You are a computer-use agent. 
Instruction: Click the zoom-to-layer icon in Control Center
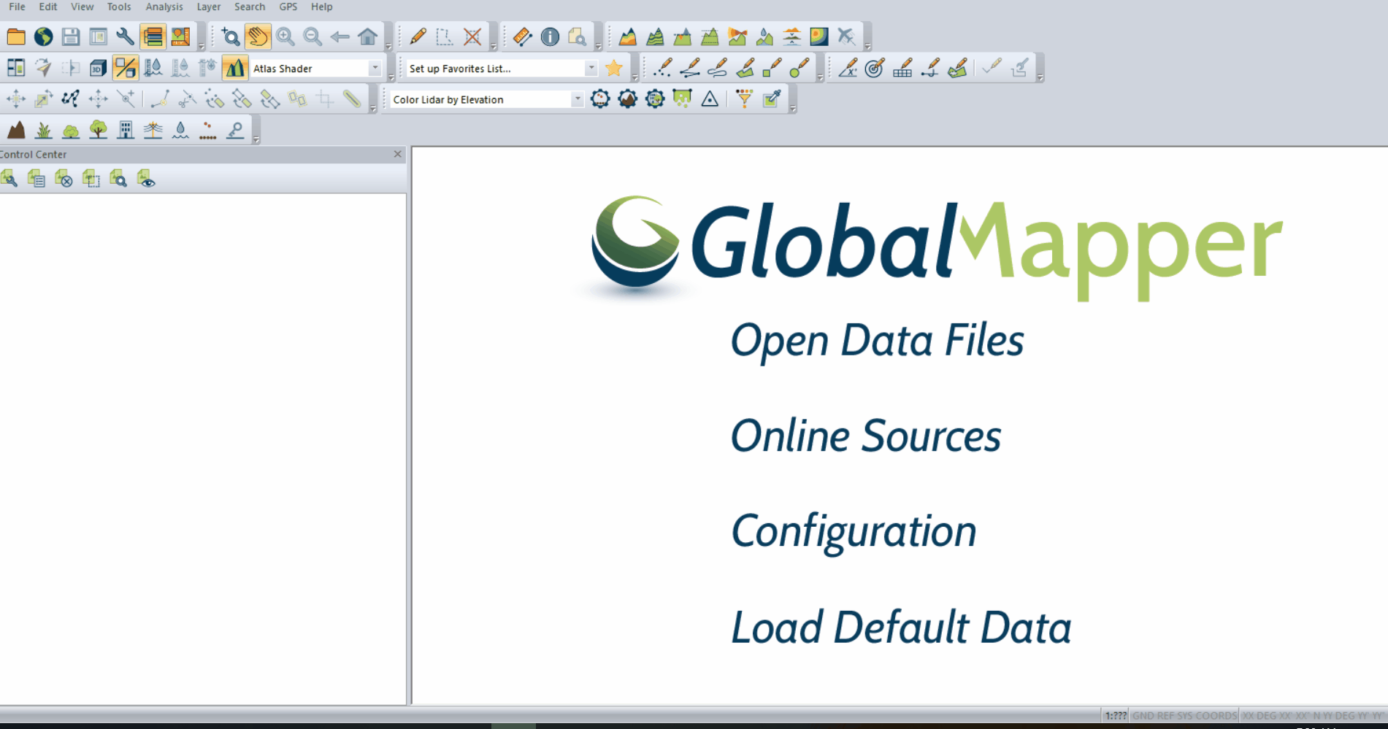click(x=118, y=179)
